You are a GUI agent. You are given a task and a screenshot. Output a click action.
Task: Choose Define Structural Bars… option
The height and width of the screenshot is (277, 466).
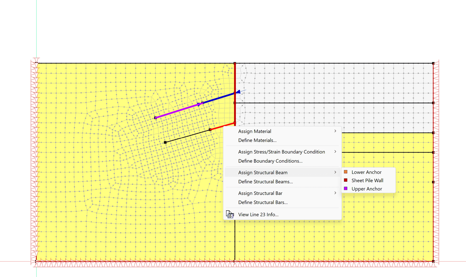(x=282, y=202)
